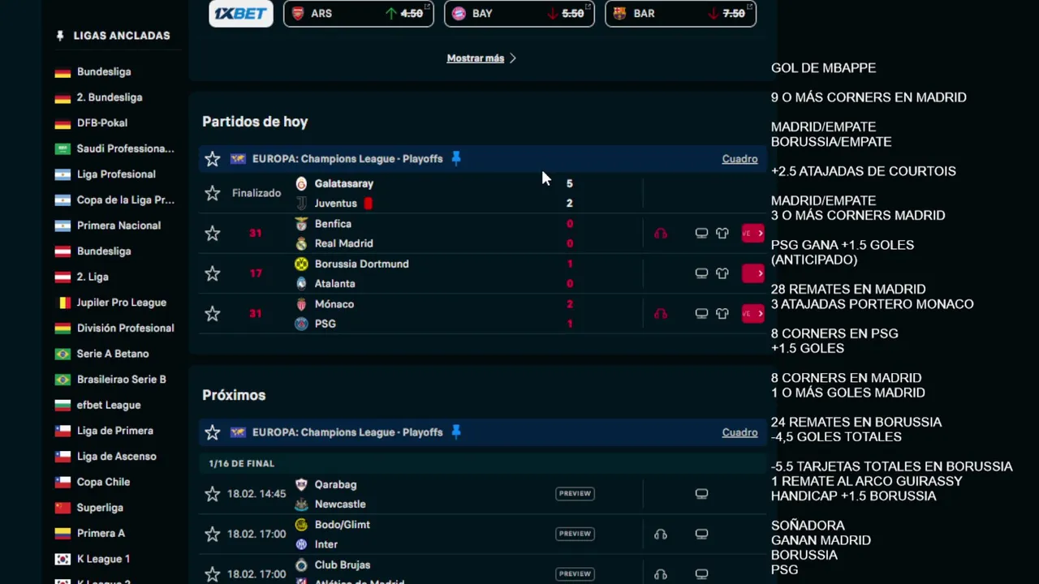Unpin Champions League in Próximos section
The height and width of the screenshot is (584, 1039).
(x=456, y=432)
